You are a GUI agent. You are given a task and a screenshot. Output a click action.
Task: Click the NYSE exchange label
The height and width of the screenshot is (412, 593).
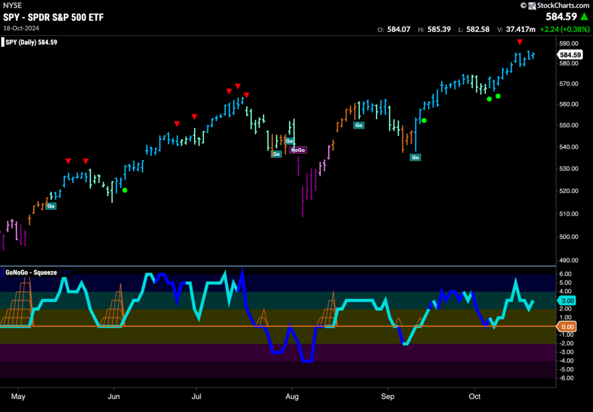click(x=12, y=5)
